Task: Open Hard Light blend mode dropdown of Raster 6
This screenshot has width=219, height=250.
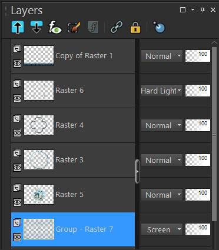Action: (162, 91)
